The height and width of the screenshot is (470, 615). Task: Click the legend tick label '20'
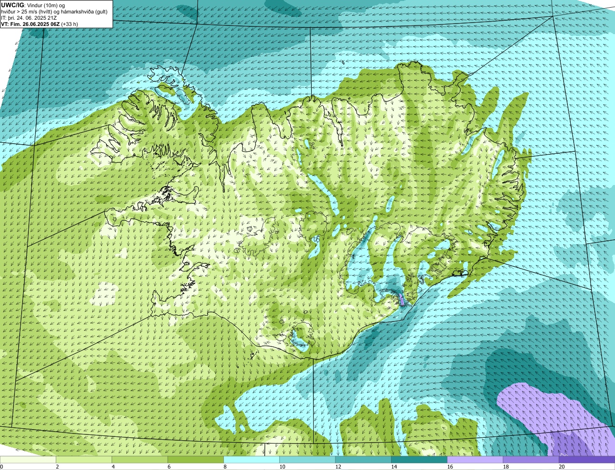pos(562,467)
